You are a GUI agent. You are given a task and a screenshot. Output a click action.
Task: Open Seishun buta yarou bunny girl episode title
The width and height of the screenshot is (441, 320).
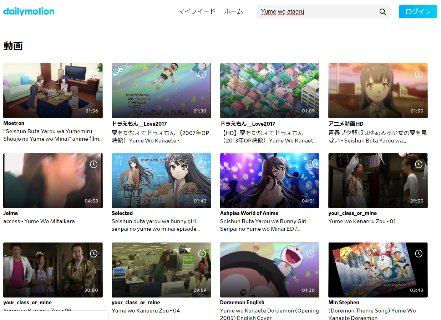156,225
